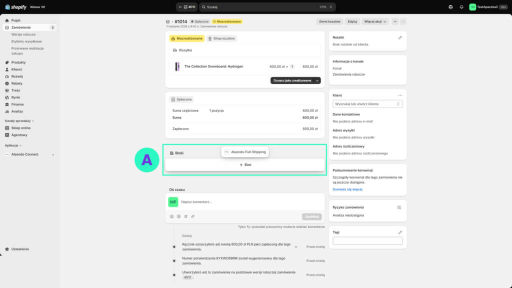Go to next order arrow
Screen dimensions: 512x288
[403, 21]
